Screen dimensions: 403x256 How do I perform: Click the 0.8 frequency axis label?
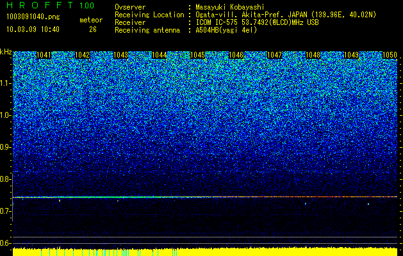click(x=5, y=179)
